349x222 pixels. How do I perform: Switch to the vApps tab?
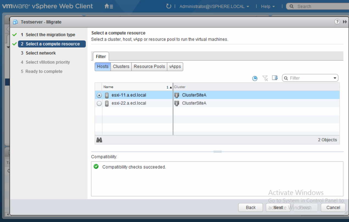point(175,66)
